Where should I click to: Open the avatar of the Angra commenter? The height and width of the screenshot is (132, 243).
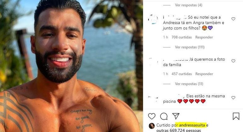click(x=153, y=19)
